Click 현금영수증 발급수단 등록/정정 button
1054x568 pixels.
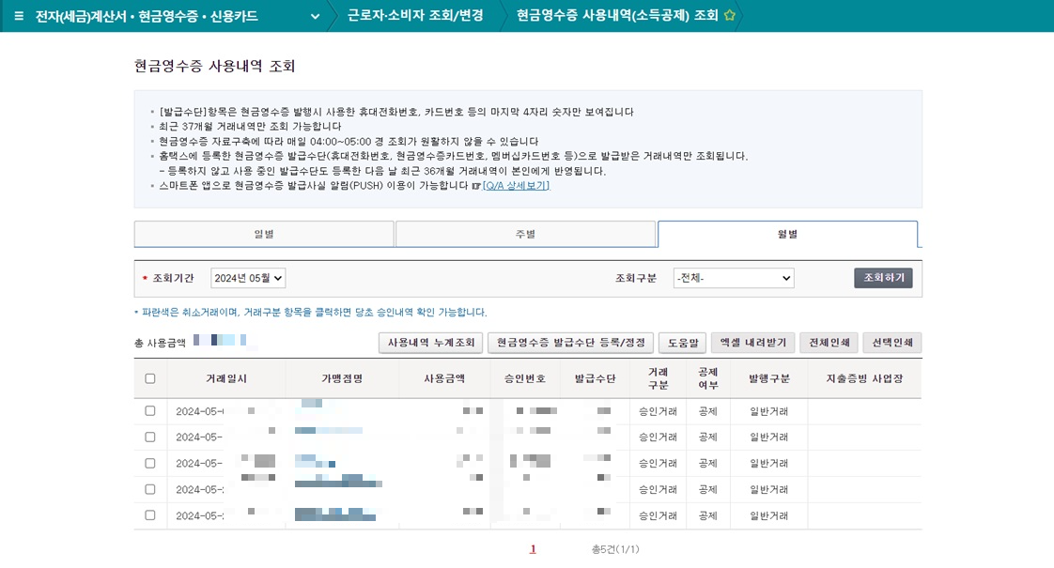(571, 343)
